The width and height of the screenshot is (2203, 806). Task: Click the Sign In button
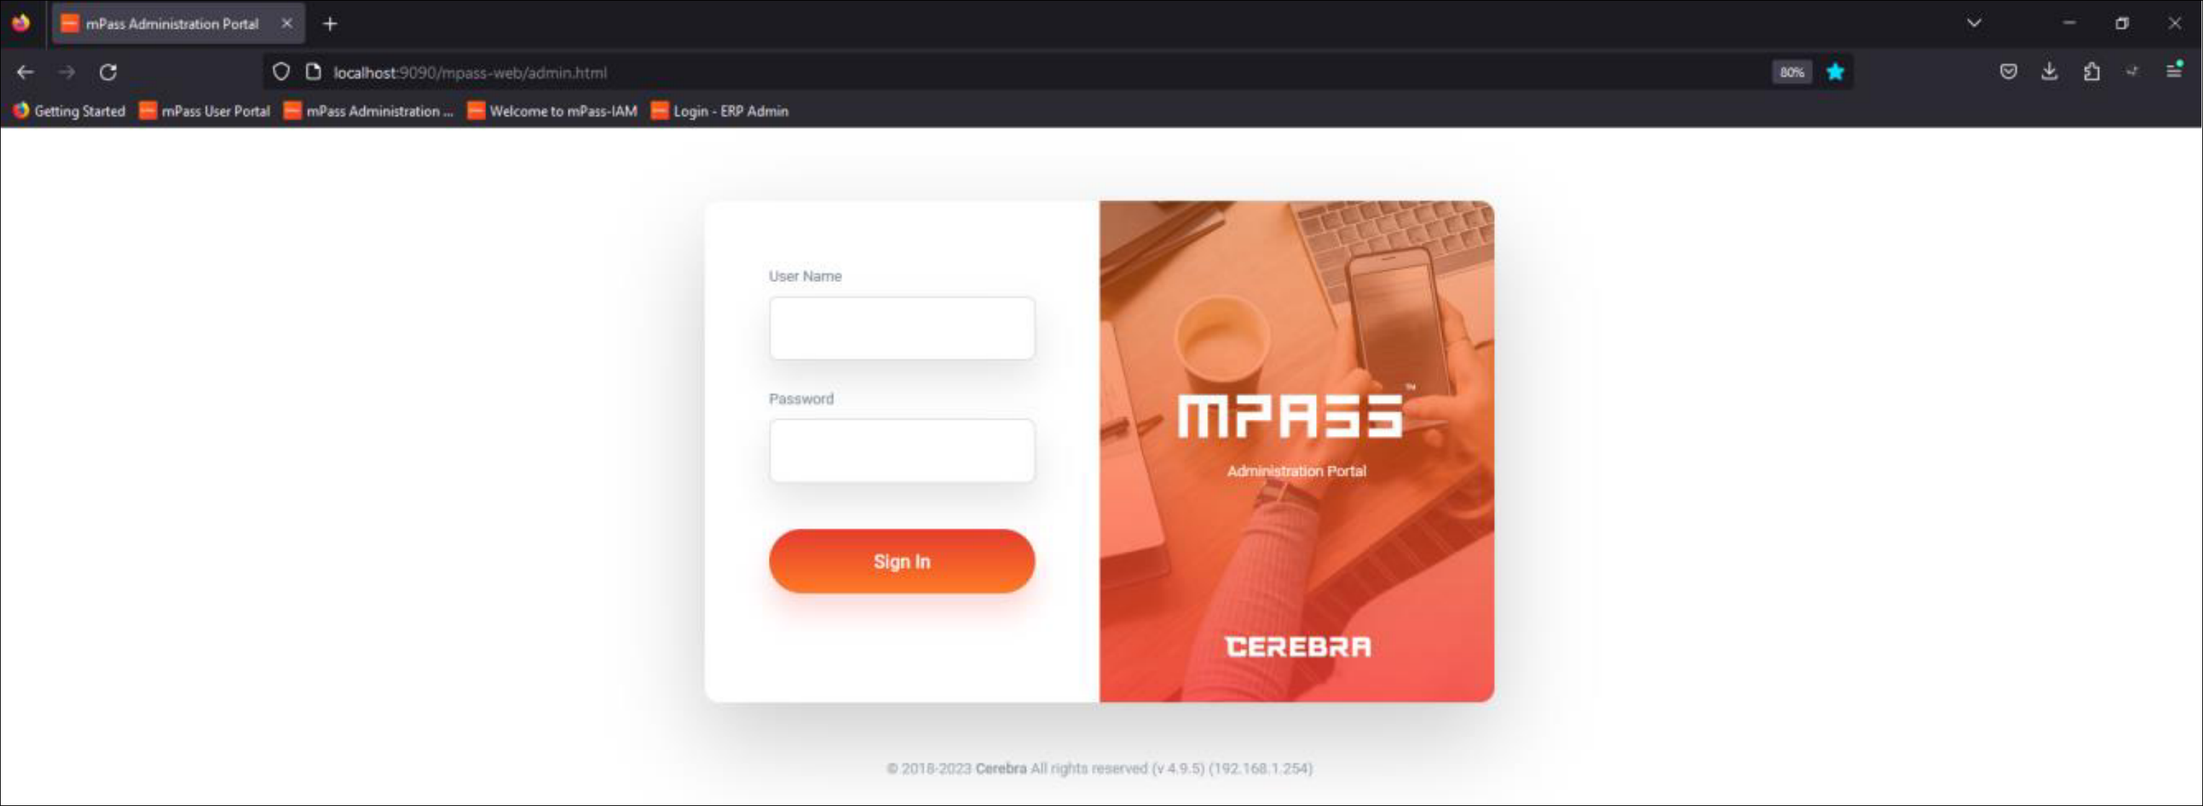[x=901, y=562]
